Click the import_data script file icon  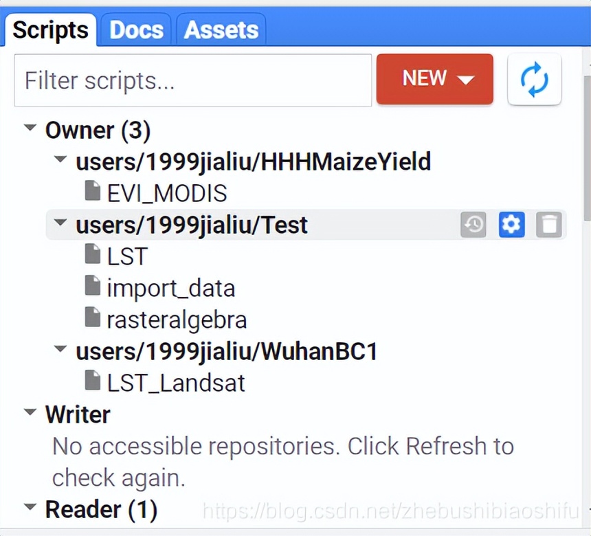93,286
